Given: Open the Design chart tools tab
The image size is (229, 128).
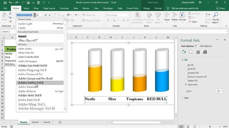Looking at the screenshot, I should pyautogui.click(x=147, y=8).
